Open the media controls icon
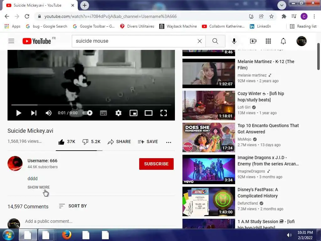 point(294,16)
